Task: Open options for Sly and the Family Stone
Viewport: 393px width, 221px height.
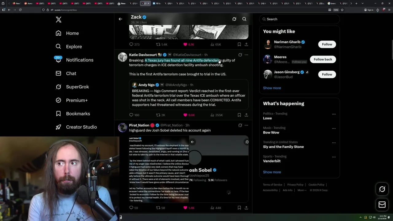Action: [x=334, y=143]
